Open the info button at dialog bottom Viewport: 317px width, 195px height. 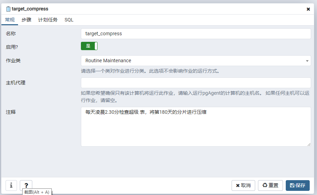tap(11, 185)
